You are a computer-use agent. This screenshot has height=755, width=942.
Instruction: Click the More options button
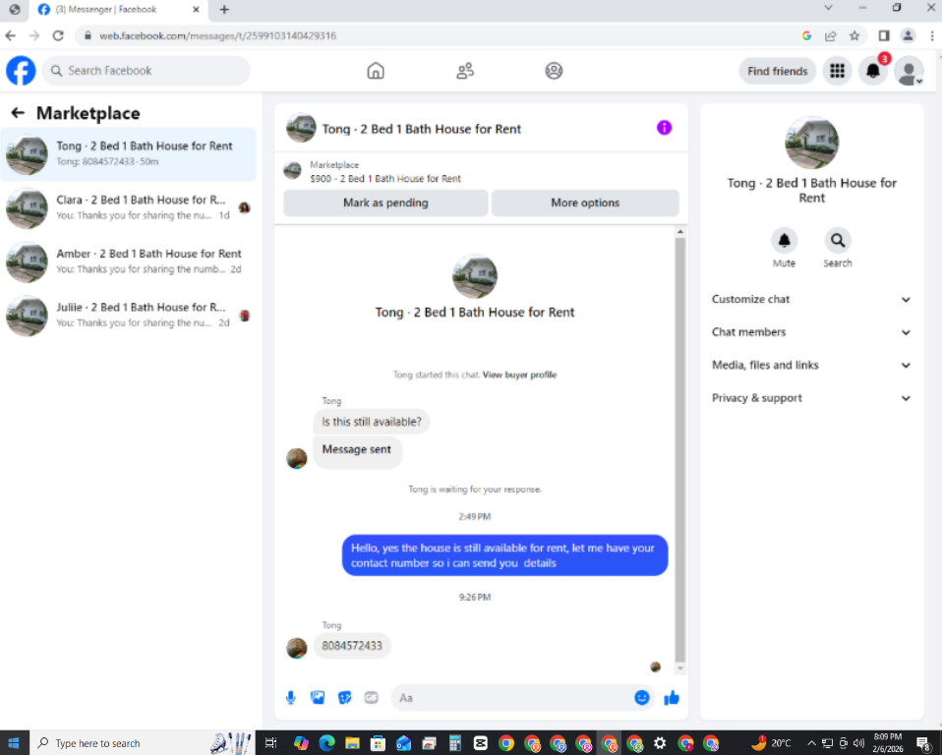click(585, 203)
